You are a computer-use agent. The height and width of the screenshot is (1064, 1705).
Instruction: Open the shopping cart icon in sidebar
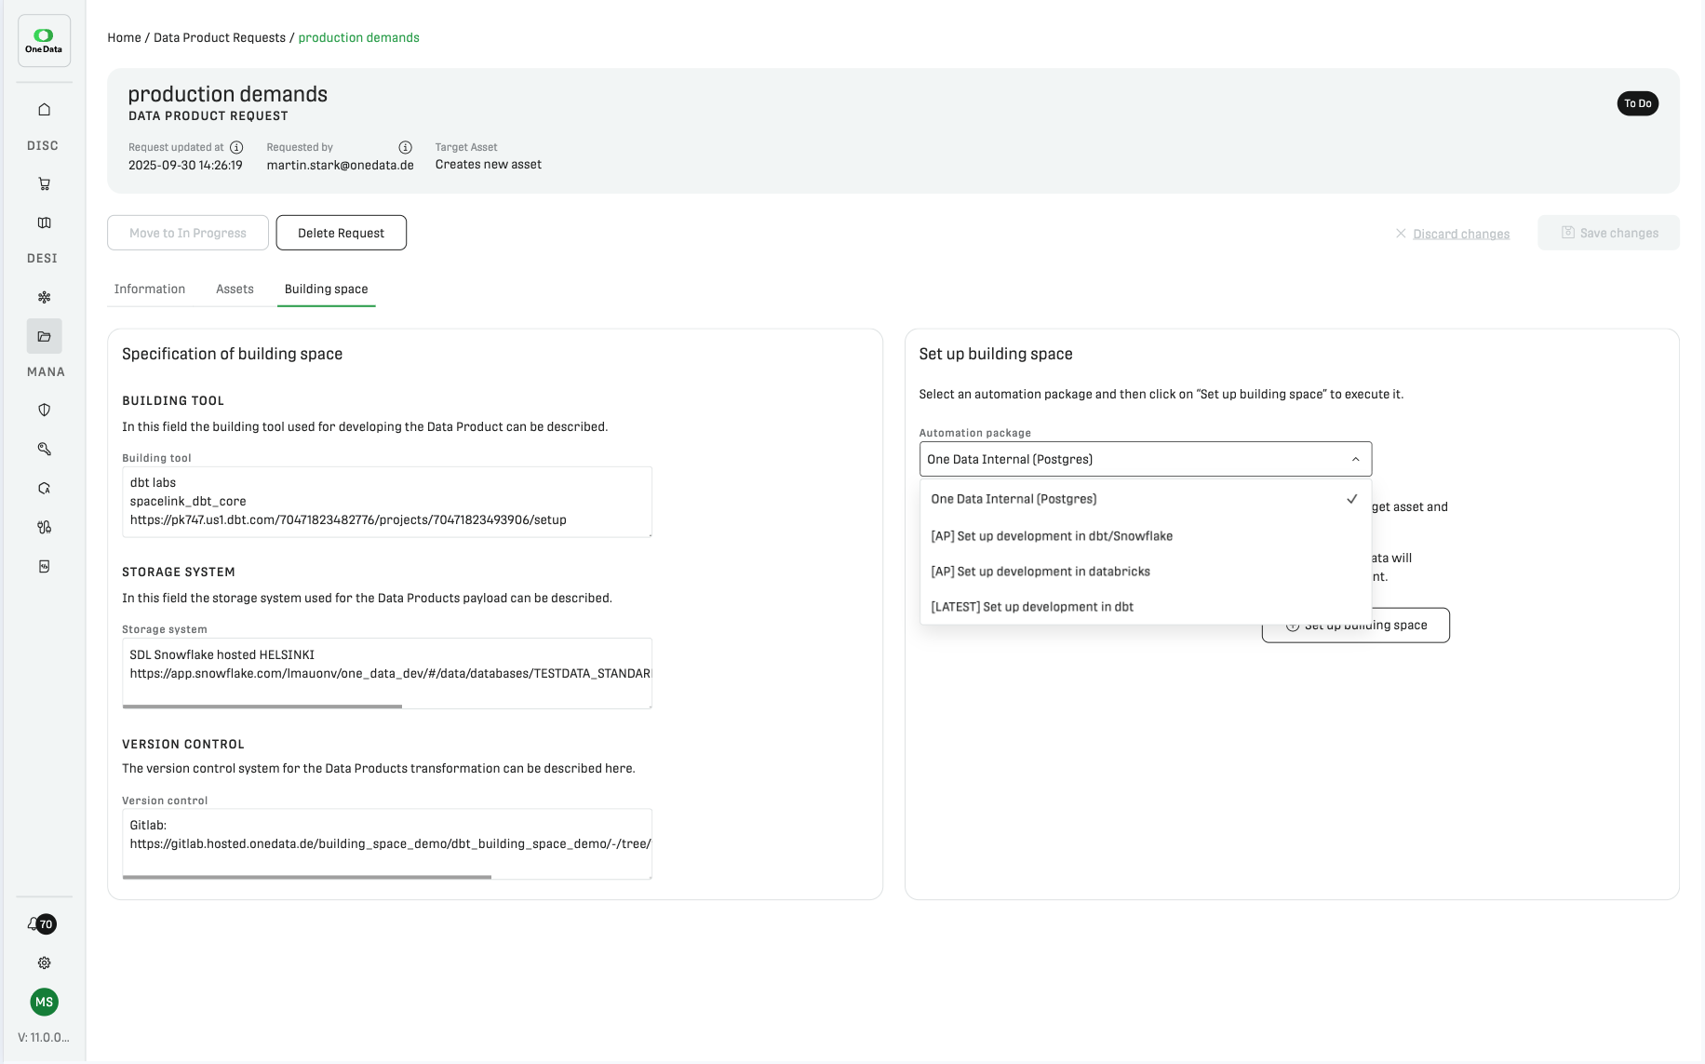(44, 184)
